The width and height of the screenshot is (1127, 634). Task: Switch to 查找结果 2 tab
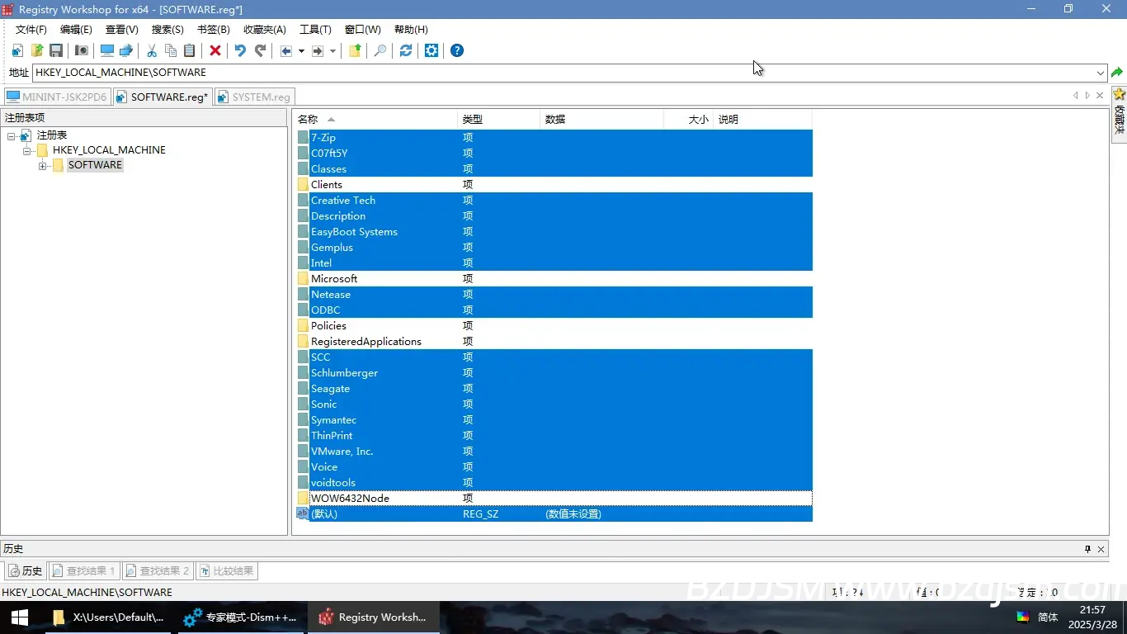(x=158, y=570)
